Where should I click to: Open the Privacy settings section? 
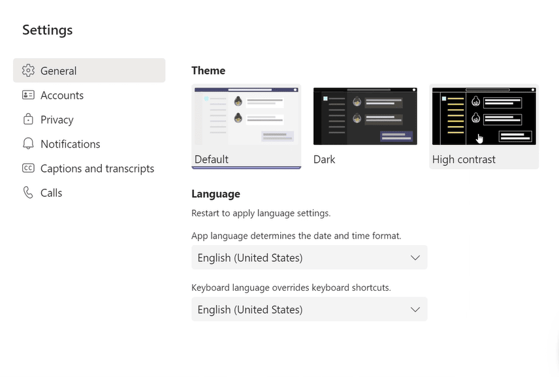click(x=57, y=120)
